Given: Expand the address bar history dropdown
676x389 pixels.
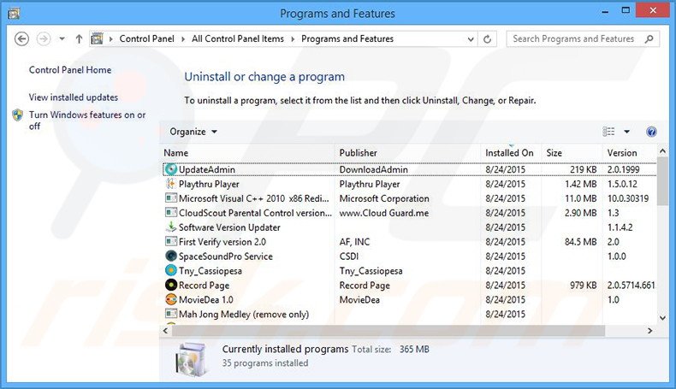Looking at the screenshot, I should (471, 39).
